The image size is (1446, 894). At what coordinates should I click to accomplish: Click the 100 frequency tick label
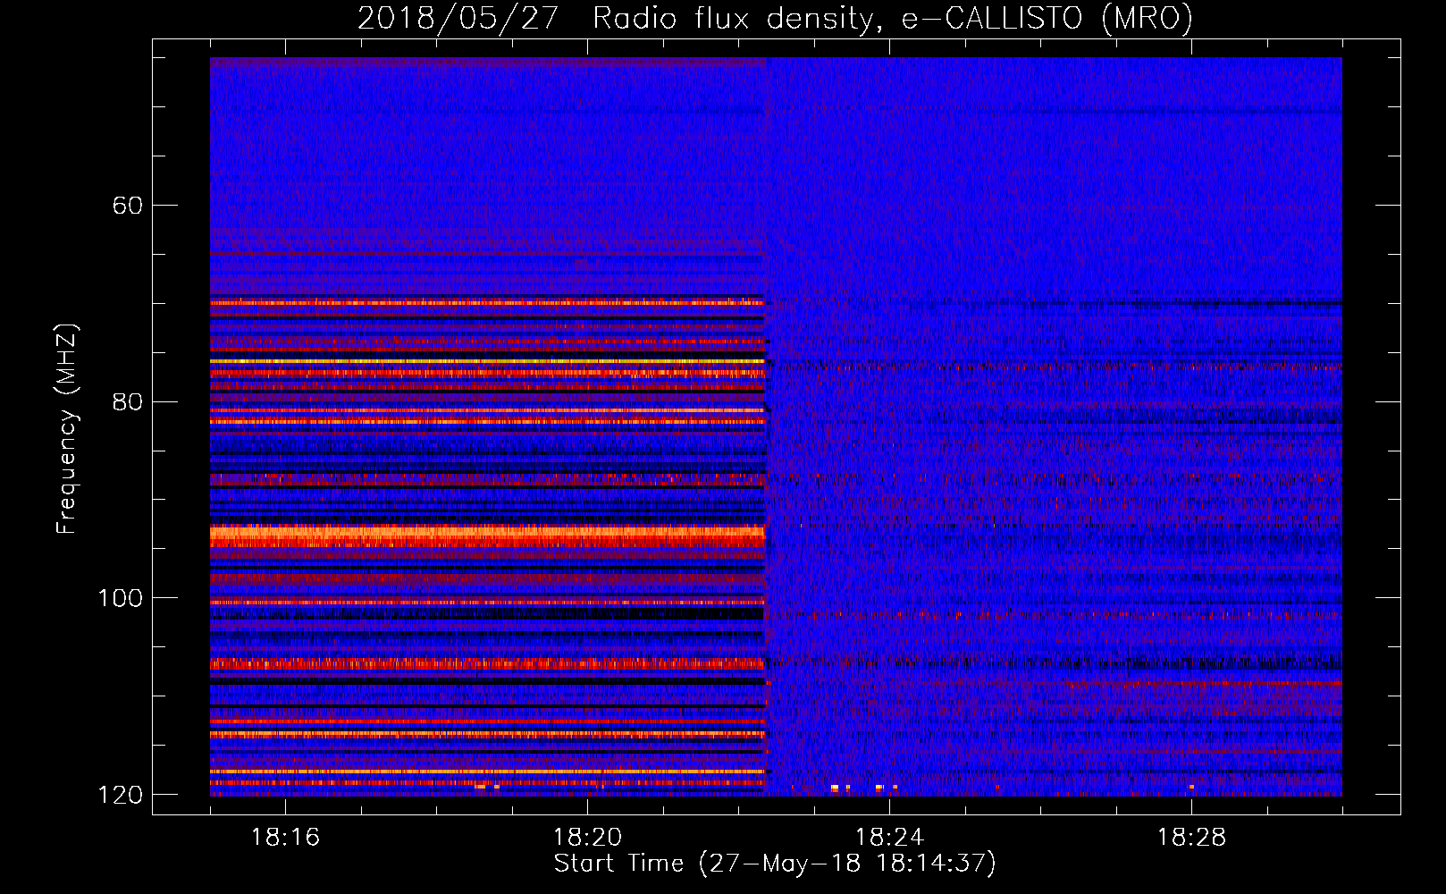(120, 598)
